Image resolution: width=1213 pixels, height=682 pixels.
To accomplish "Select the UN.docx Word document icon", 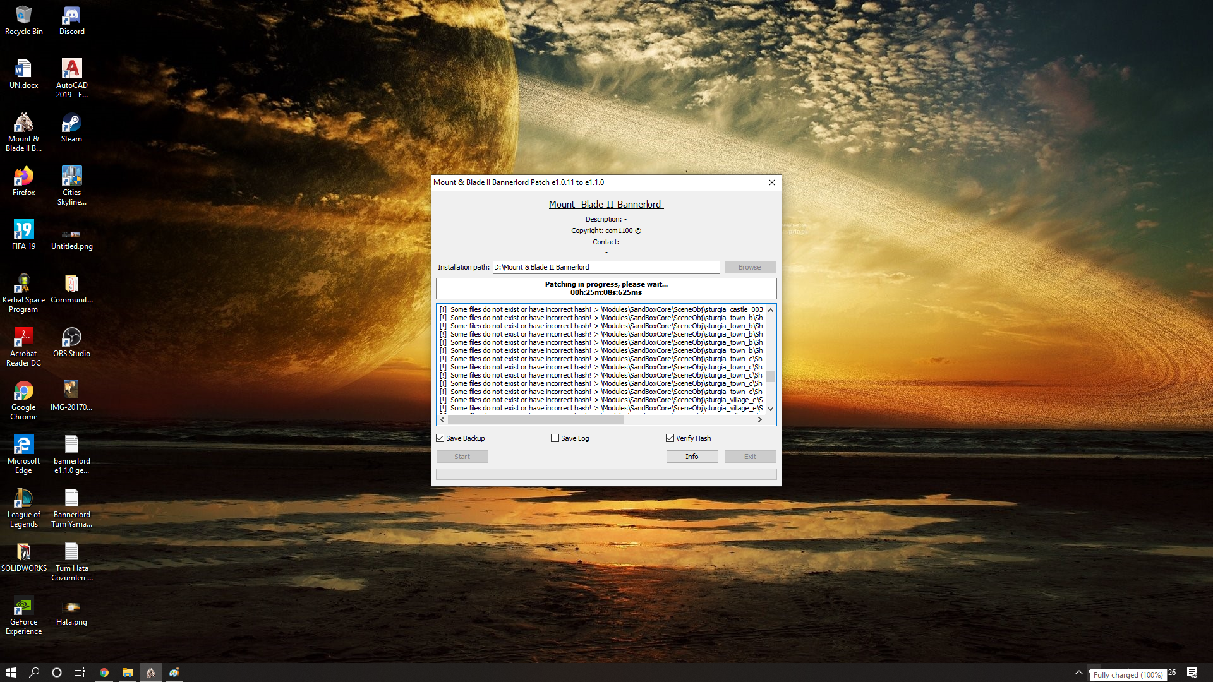I will tap(23, 74).
